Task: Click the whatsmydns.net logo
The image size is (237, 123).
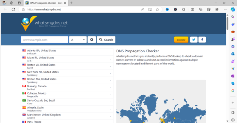Action: tap(44, 23)
